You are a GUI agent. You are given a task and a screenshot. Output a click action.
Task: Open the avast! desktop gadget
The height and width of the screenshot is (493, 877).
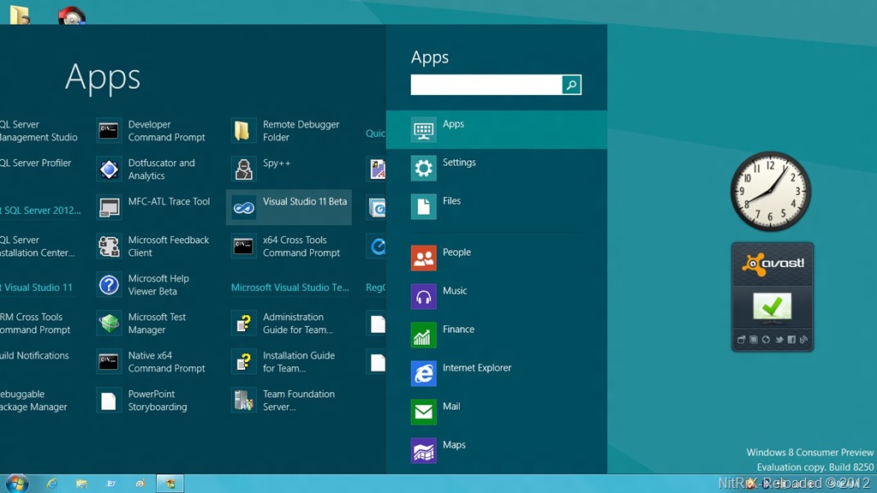[x=772, y=295]
